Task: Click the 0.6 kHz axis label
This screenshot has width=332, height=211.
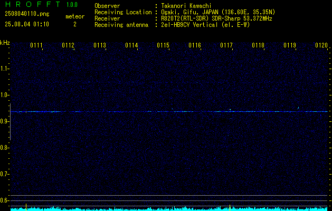Action: coord(4,200)
